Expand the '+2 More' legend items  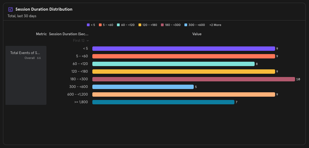[215, 25]
